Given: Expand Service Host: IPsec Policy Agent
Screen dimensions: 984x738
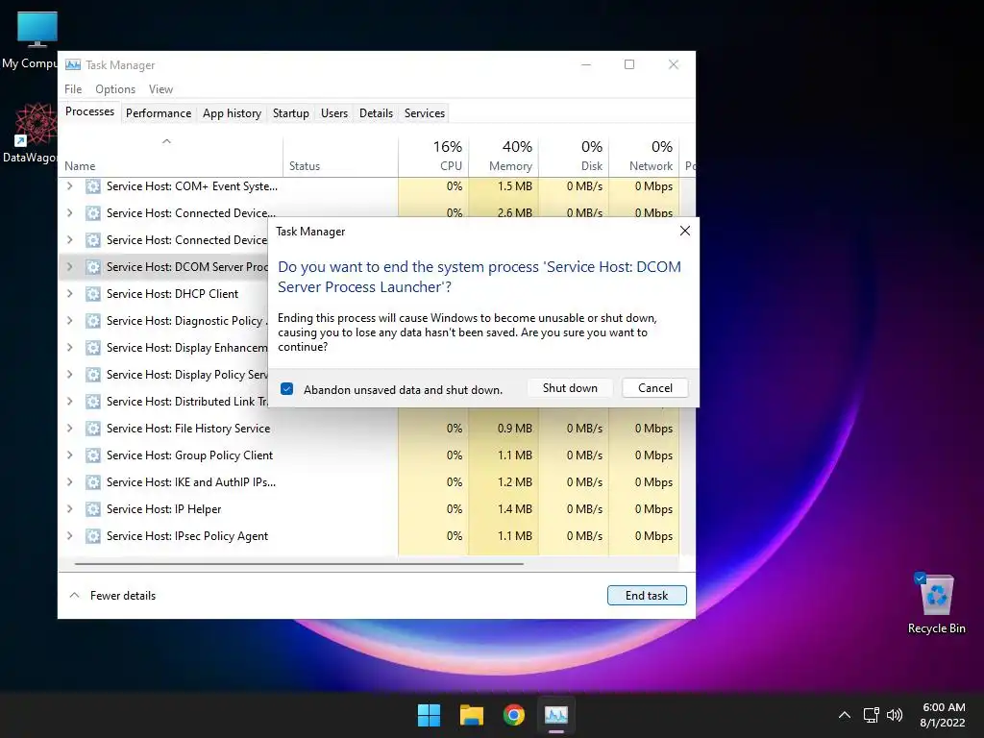Looking at the screenshot, I should (x=69, y=536).
